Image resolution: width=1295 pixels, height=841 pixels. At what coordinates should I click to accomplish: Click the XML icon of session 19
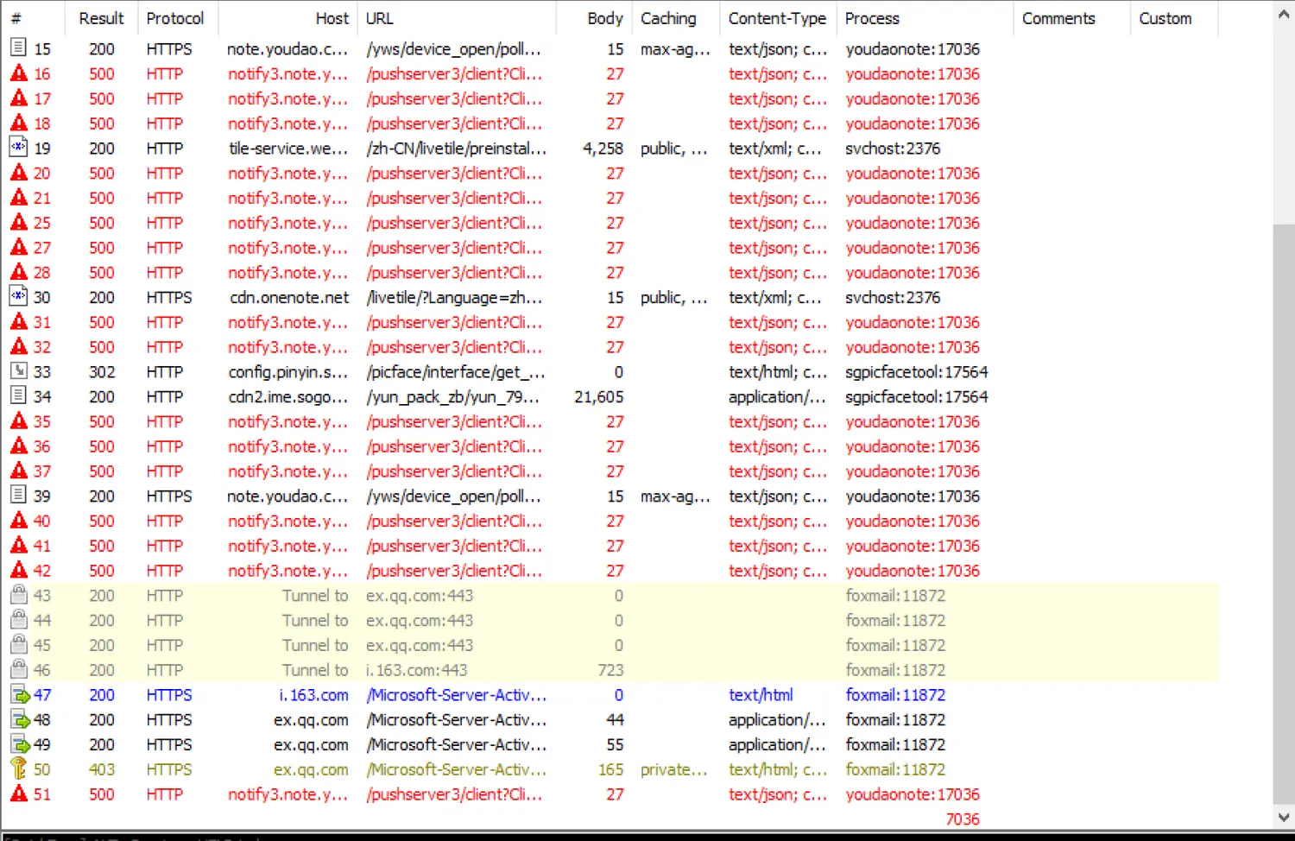18,148
